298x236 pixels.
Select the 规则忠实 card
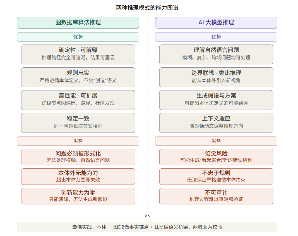[78, 77]
